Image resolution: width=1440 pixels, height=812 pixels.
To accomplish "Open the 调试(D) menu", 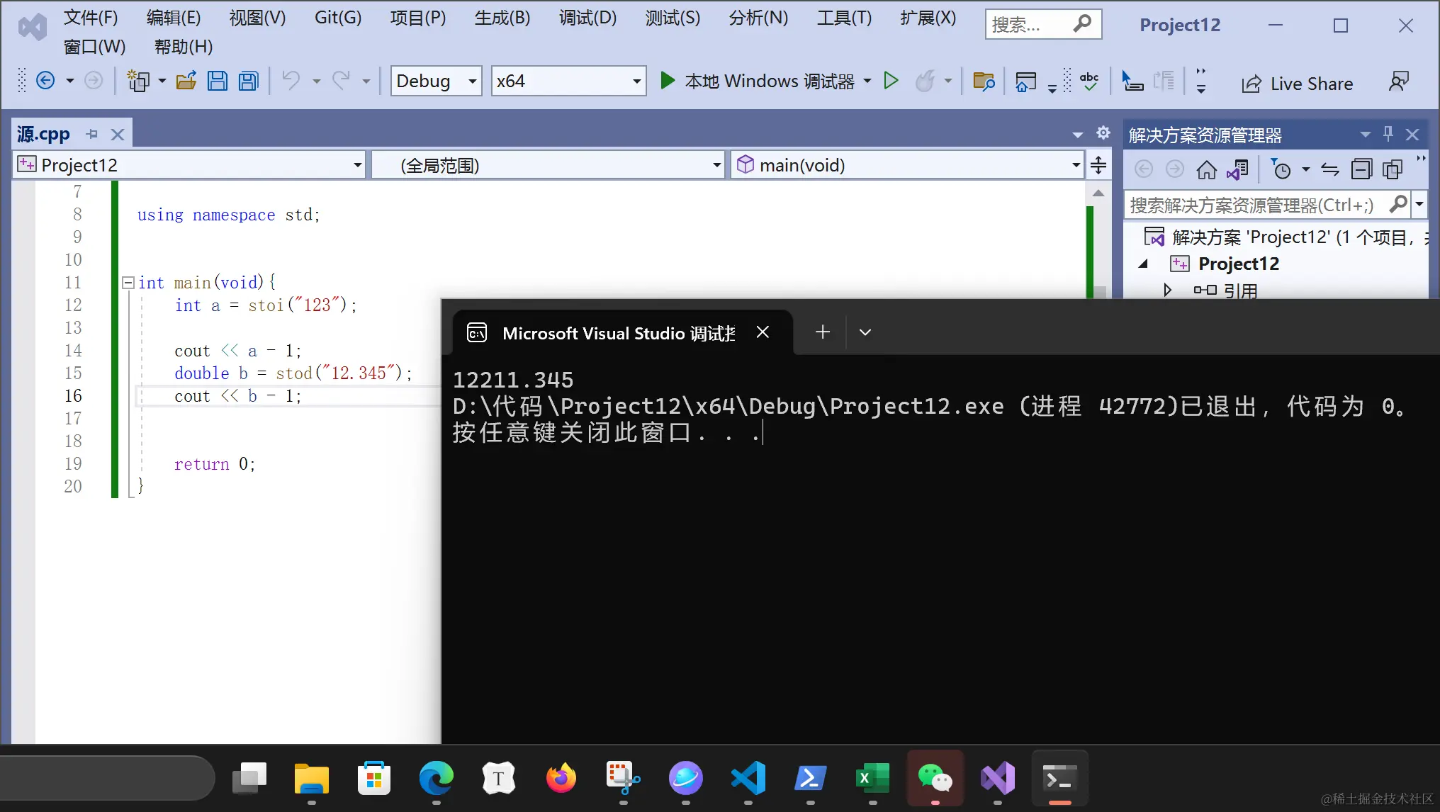I will point(587,18).
